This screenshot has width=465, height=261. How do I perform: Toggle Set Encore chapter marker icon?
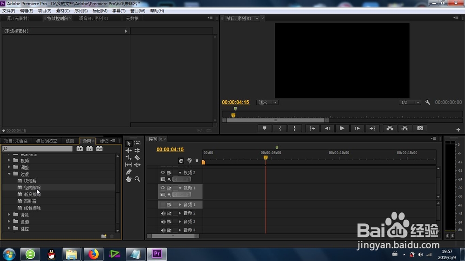point(190,161)
